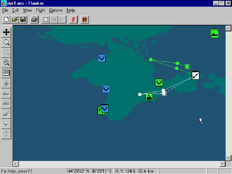Click the horizontal scrollbar right arrow
The height and width of the screenshot is (174, 232).
click(223, 164)
